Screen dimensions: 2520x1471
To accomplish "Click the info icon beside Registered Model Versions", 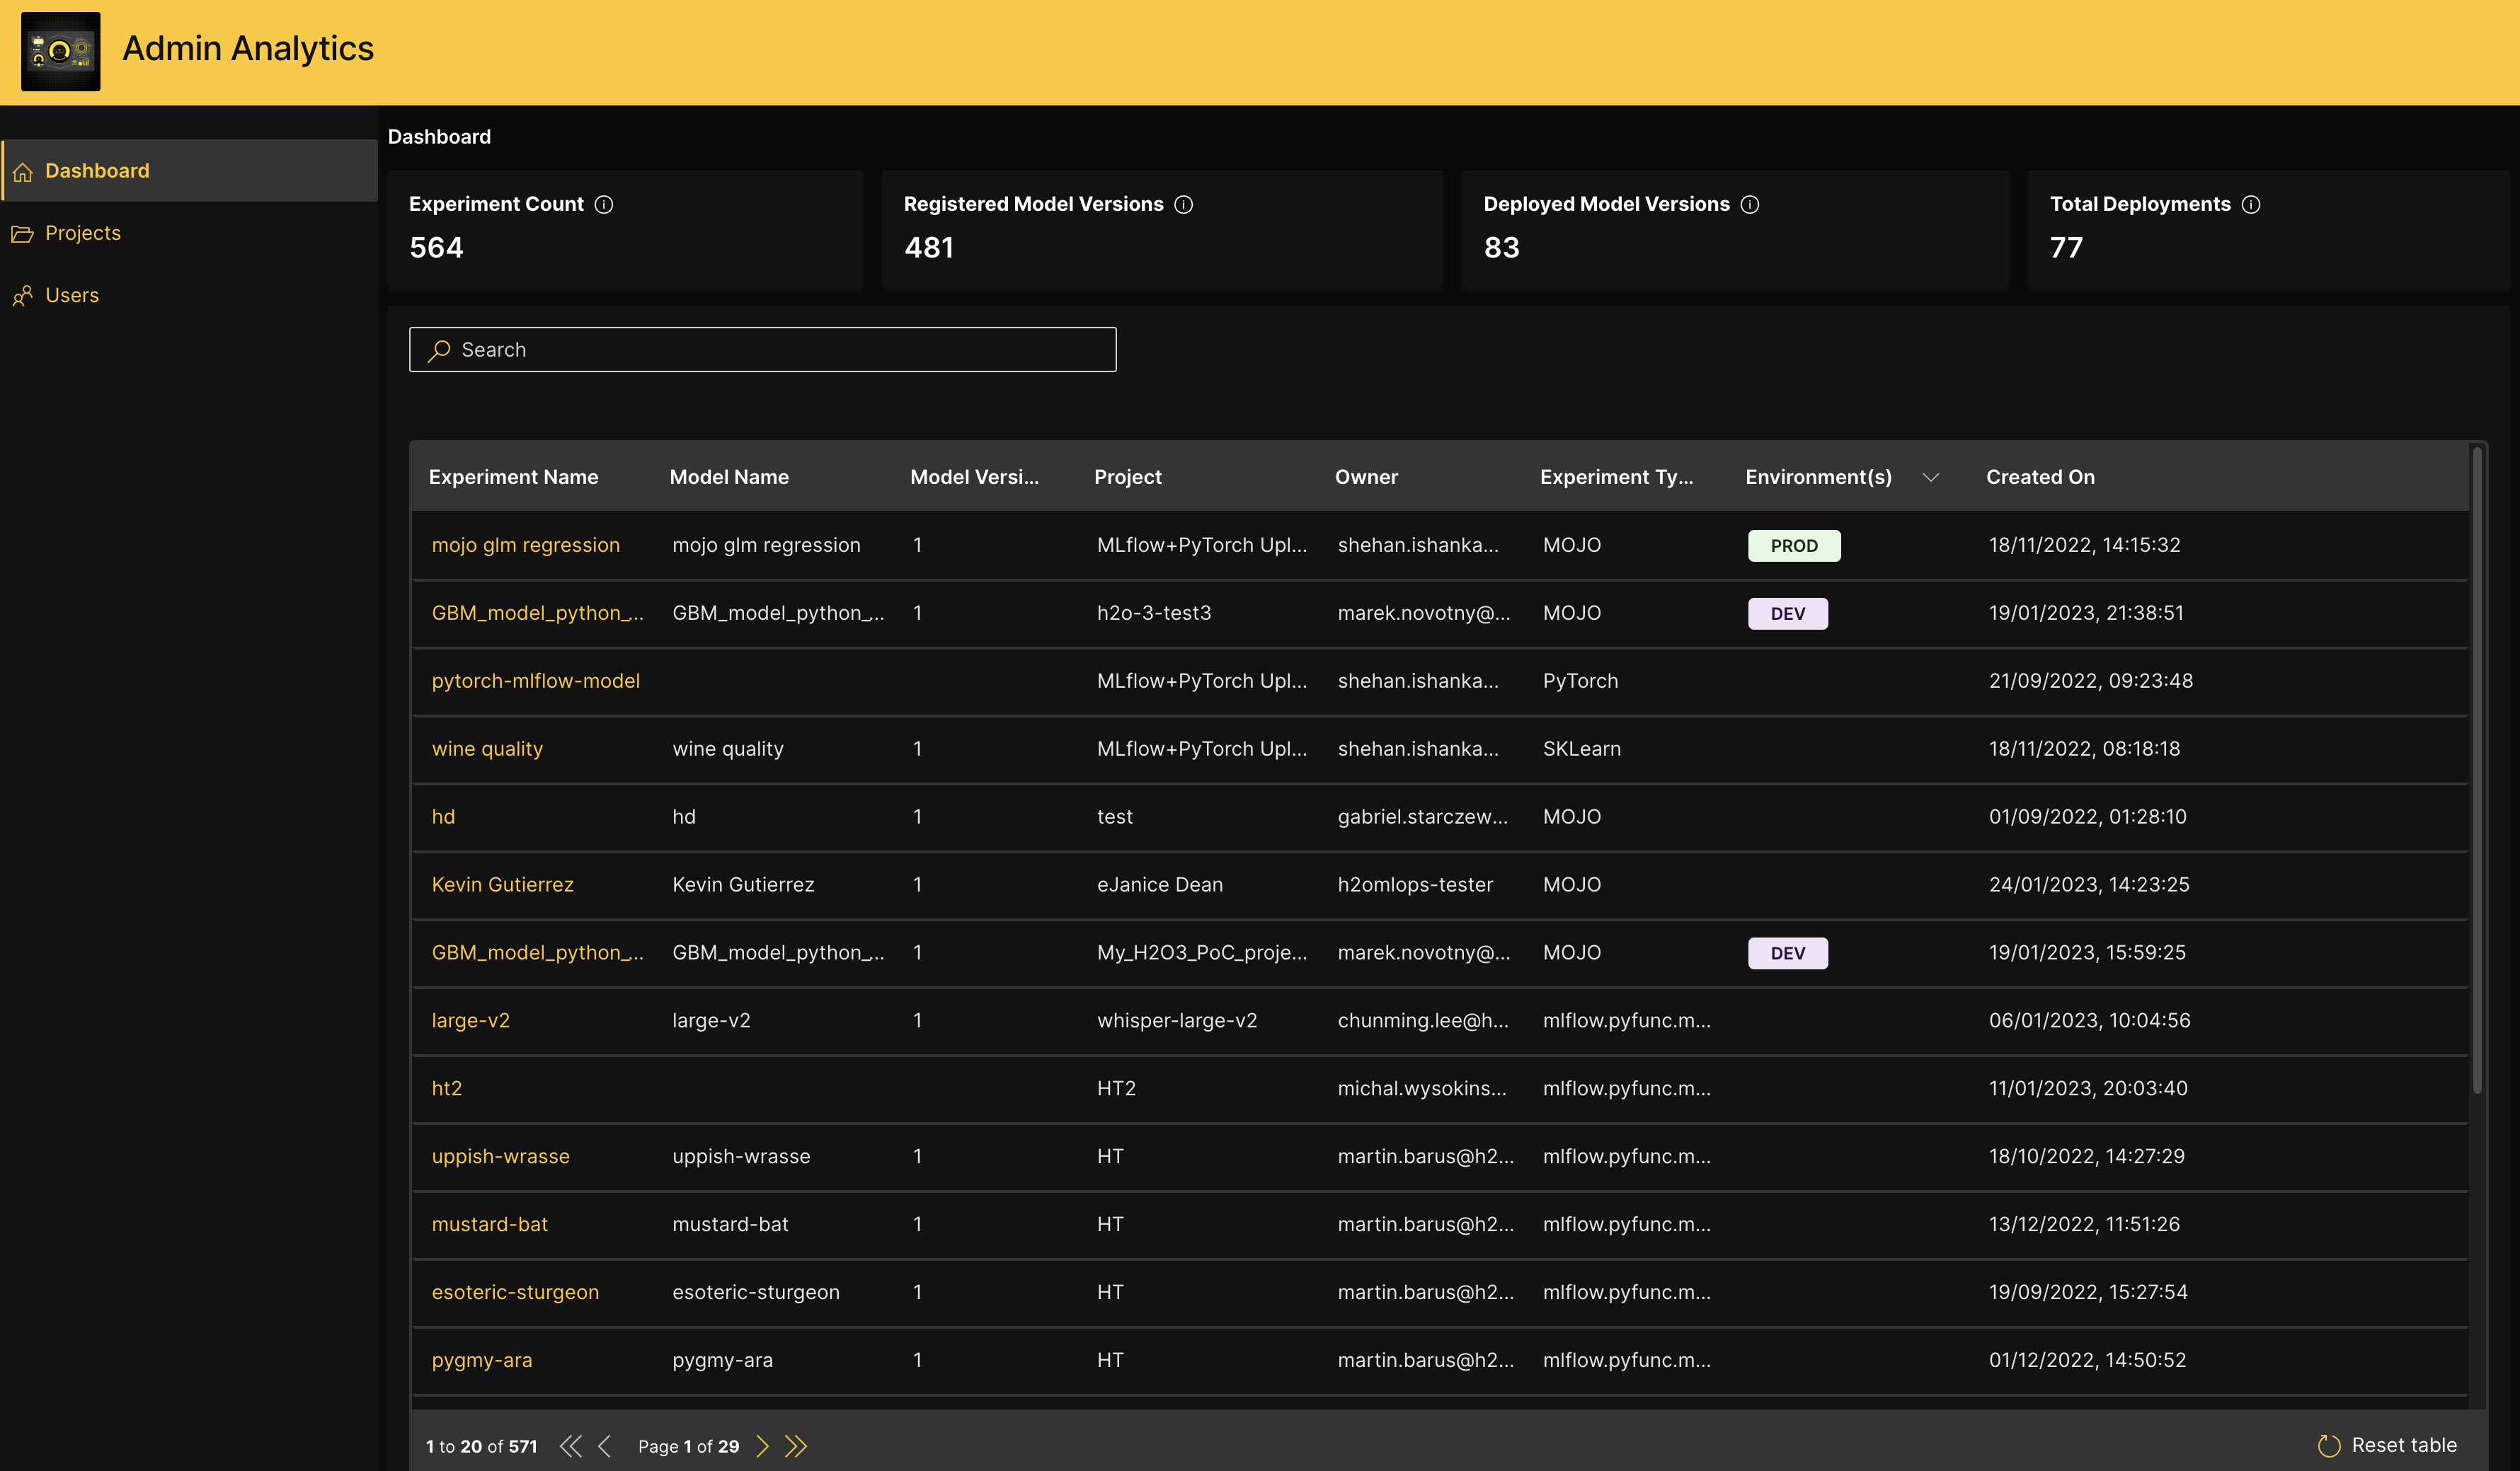I will (1184, 204).
